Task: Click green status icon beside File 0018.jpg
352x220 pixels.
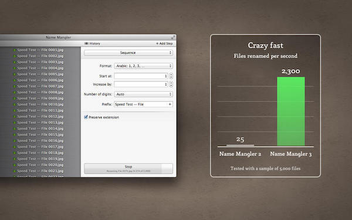Action: tap(15, 153)
